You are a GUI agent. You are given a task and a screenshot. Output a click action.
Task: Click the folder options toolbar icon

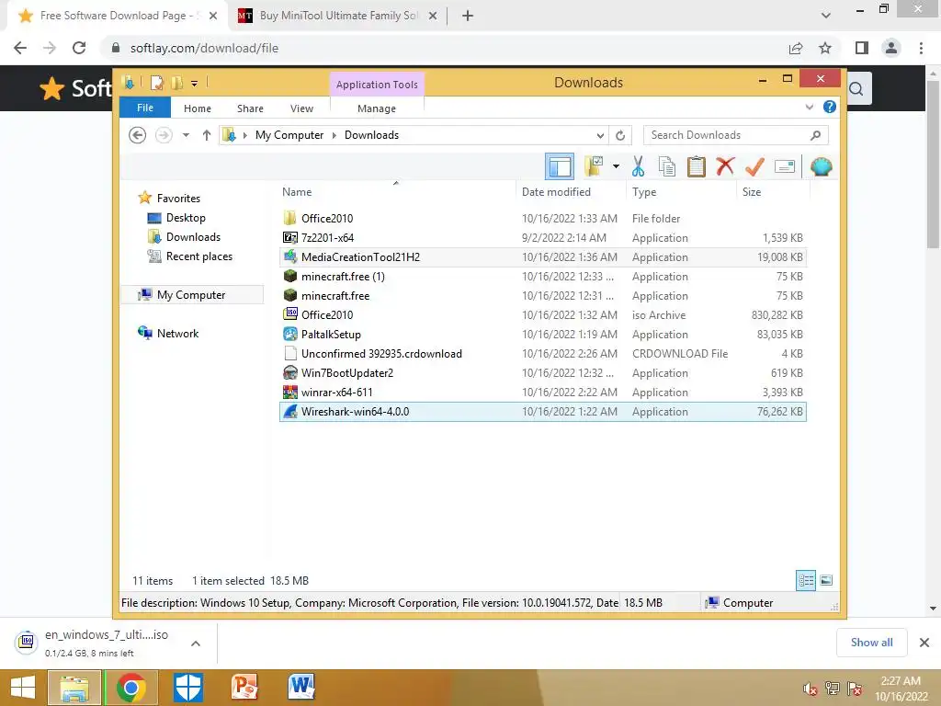point(595,166)
